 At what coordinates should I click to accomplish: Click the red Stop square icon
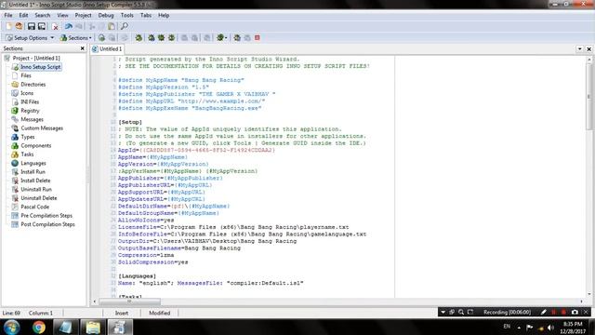pyautogui.click(x=258, y=37)
